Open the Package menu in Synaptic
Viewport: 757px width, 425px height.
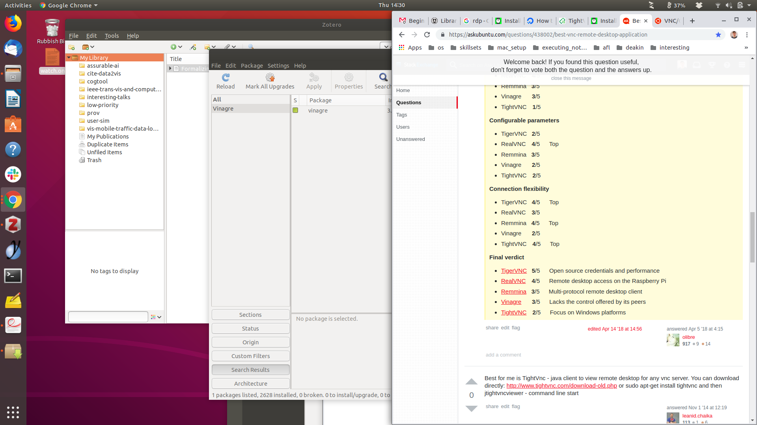[x=252, y=66]
